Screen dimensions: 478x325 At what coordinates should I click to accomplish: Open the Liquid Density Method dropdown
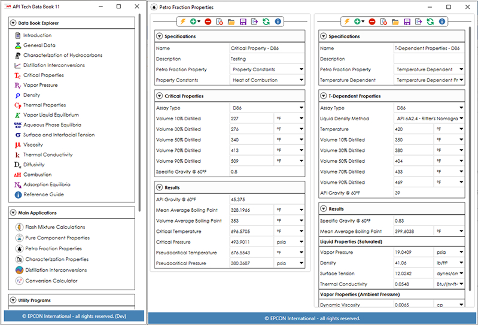coord(429,119)
